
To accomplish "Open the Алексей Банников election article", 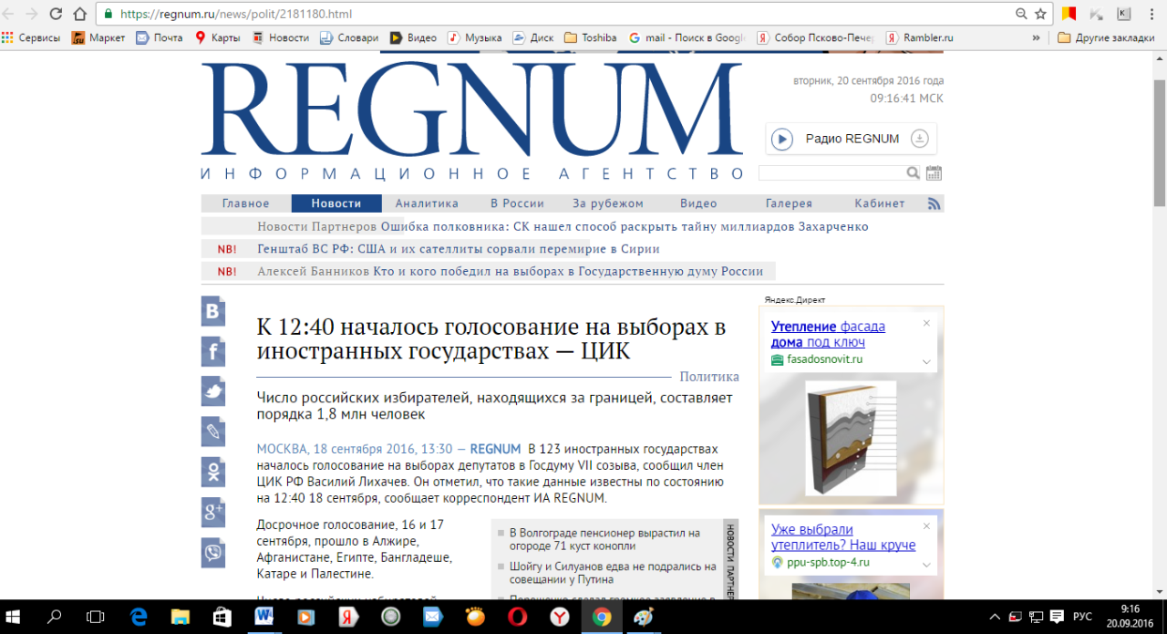I will [x=568, y=271].
